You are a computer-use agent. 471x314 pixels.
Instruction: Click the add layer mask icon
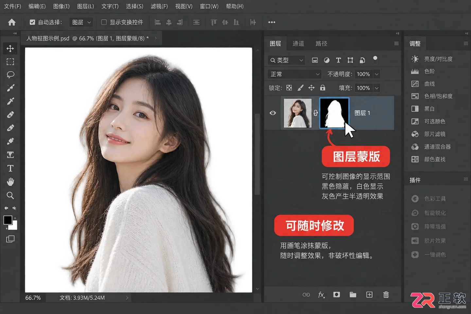point(337,294)
